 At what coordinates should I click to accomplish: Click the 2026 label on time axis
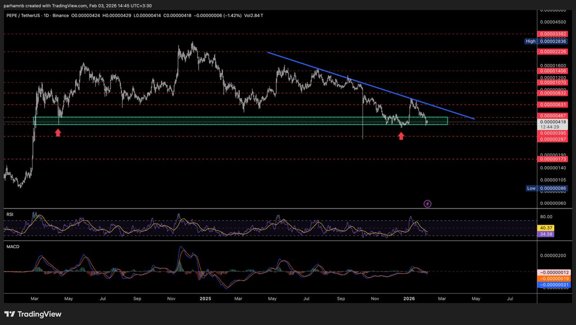click(409, 298)
